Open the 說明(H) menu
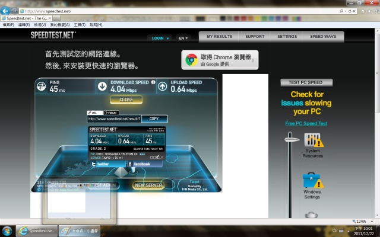This screenshot has width=380, height=237. pyautogui.click(x=96, y=25)
